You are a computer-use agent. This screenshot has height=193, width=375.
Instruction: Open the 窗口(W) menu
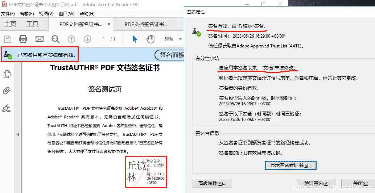click(x=66, y=14)
